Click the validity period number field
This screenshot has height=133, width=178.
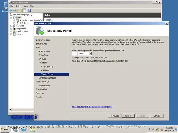pyautogui.click(x=75, y=53)
